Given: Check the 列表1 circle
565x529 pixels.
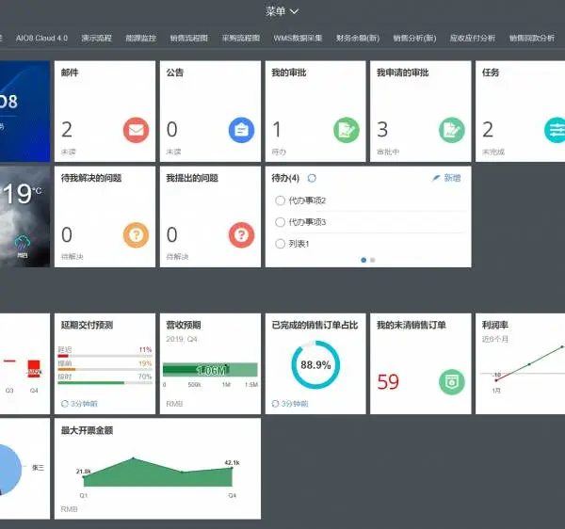Looking at the screenshot, I should 280,244.
